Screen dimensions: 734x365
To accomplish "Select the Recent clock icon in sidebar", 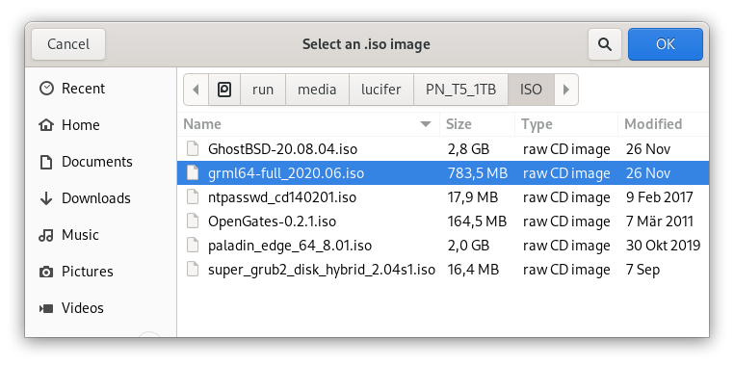I will [46, 89].
